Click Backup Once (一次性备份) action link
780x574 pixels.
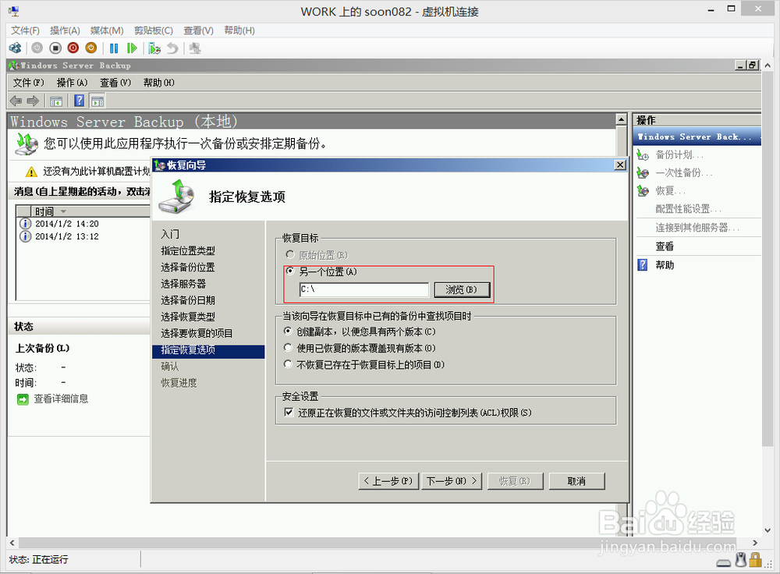tap(684, 172)
